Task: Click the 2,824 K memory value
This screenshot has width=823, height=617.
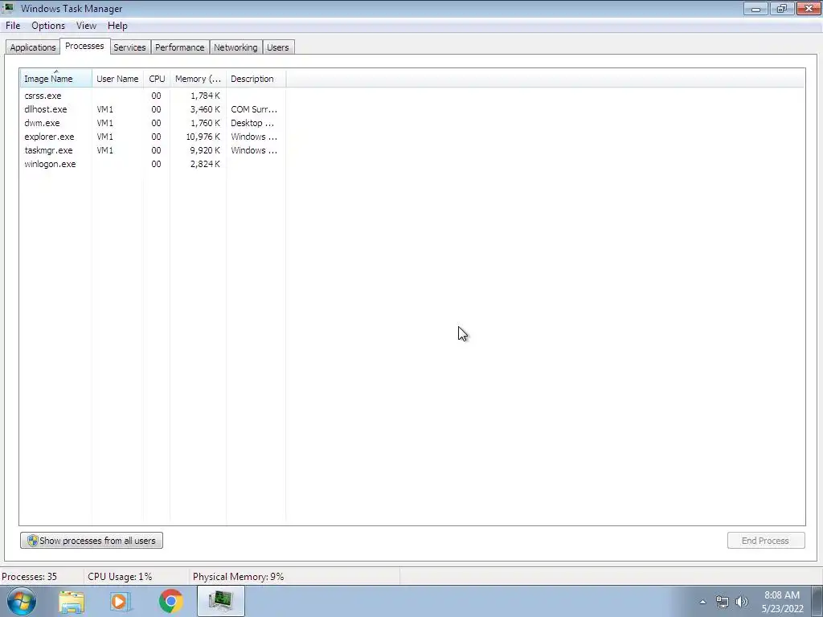Action: 205,164
